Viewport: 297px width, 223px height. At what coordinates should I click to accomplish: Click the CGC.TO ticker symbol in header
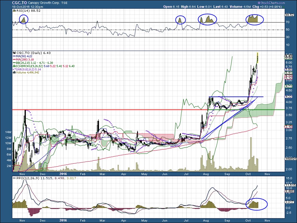19,3
